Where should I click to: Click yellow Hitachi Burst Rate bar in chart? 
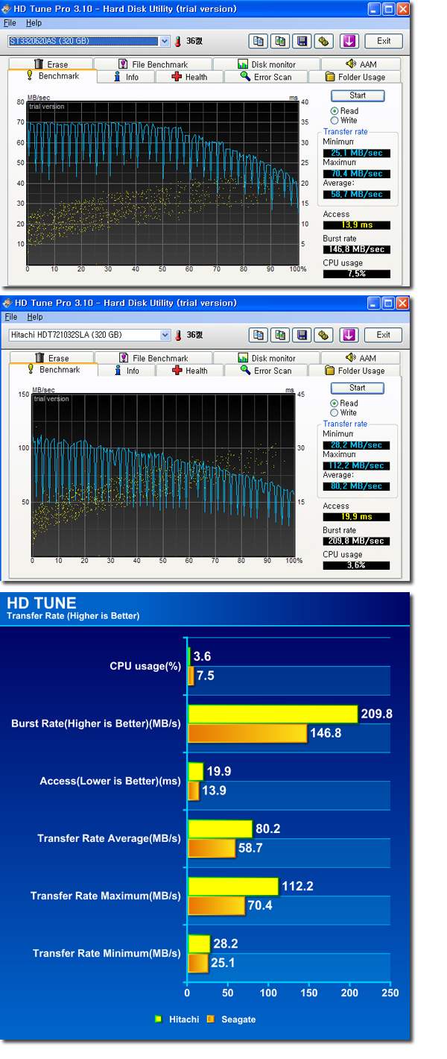coord(273,714)
